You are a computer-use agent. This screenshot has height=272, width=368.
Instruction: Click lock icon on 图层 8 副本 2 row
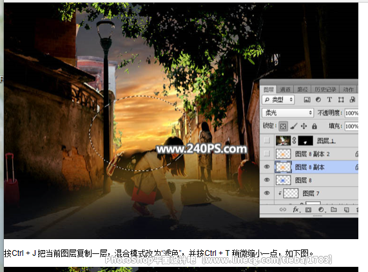pos(356,154)
